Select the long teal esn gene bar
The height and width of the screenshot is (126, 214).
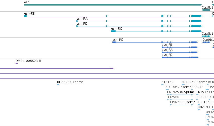coord(113,5)
